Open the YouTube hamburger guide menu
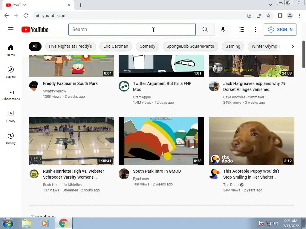This screenshot has width=306, height=229. [x=11, y=30]
